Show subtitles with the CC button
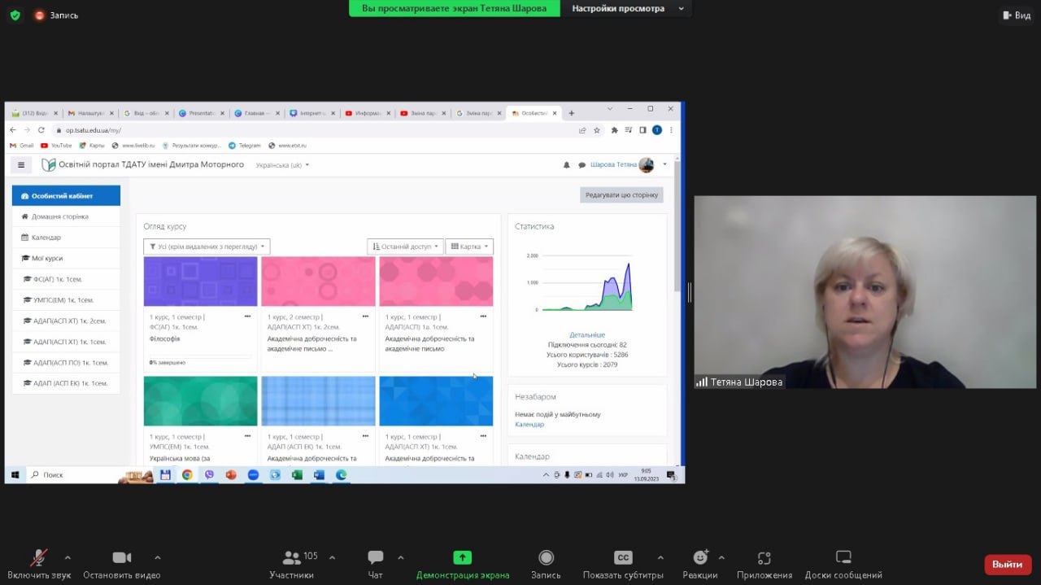The height and width of the screenshot is (585, 1041). pyautogui.click(x=623, y=564)
